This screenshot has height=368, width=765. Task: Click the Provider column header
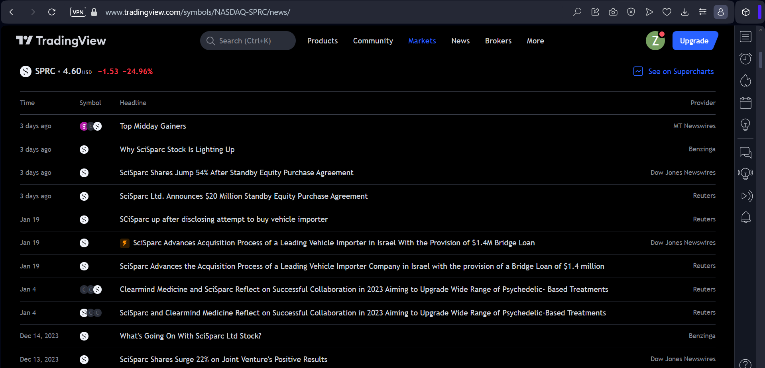(703, 103)
